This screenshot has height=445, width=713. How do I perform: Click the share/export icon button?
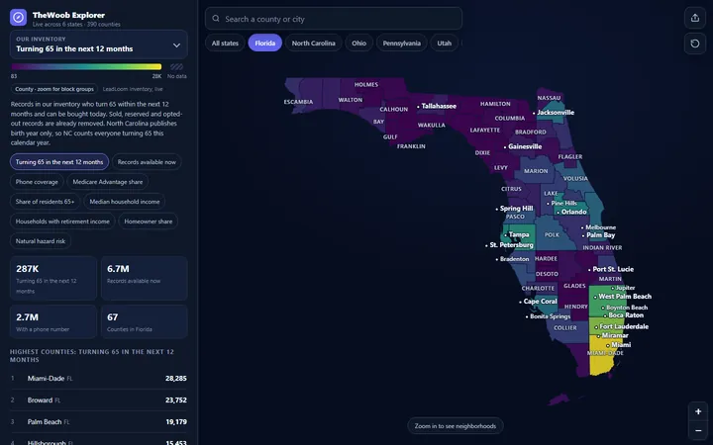695,18
